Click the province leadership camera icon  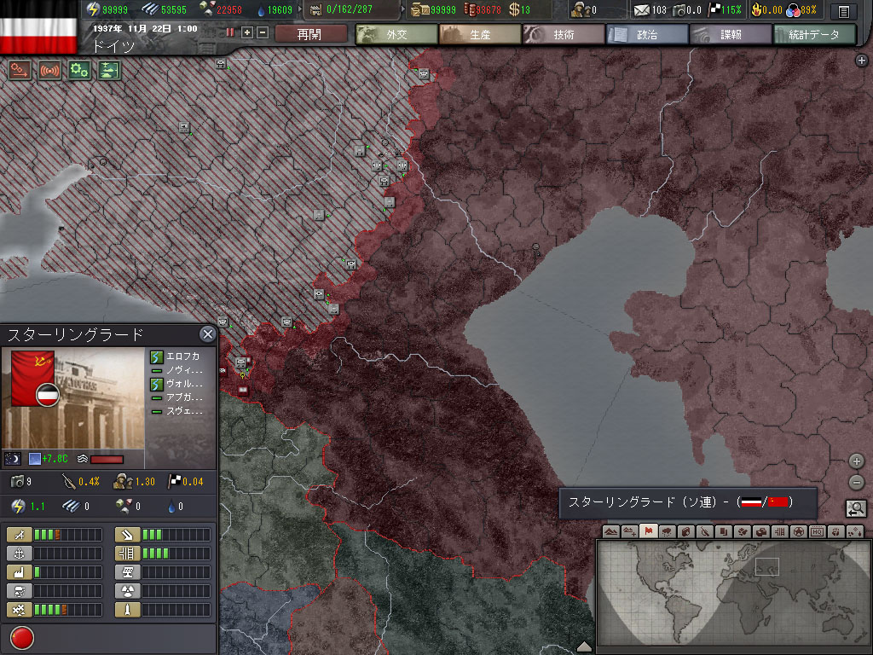point(17,481)
